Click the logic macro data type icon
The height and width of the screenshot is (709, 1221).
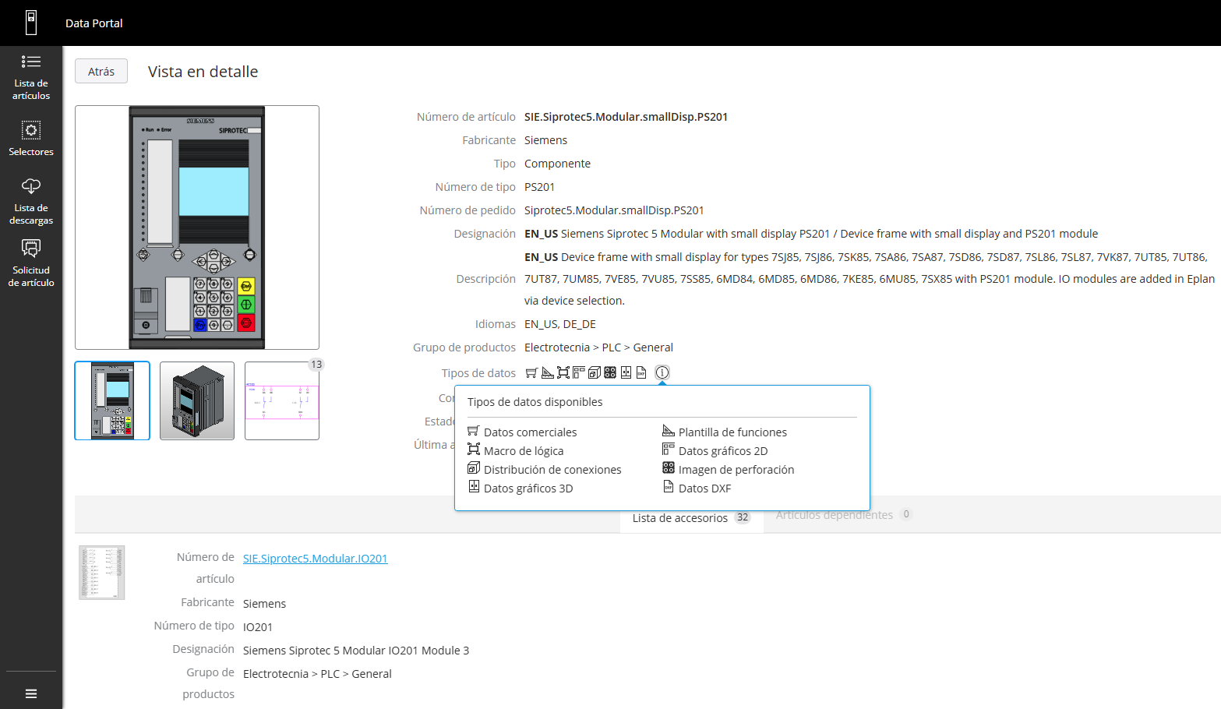pos(563,373)
